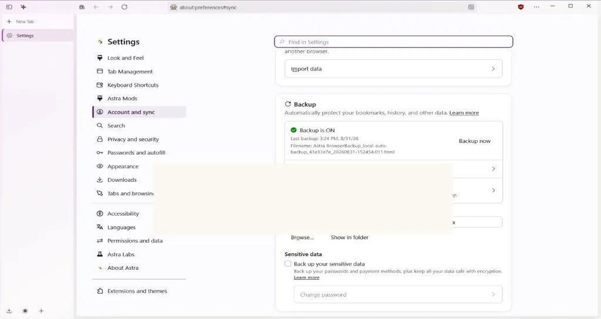601x319 pixels.
Task: Click Show in folder
Action: [x=350, y=237]
